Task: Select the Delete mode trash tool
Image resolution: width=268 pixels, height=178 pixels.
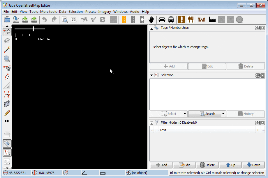Action: [x=7, y=68]
